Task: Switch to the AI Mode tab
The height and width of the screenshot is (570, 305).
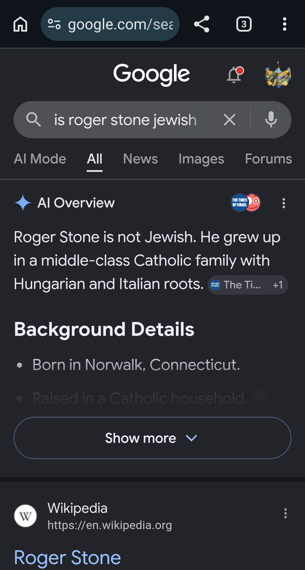Action: tap(40, 159)
